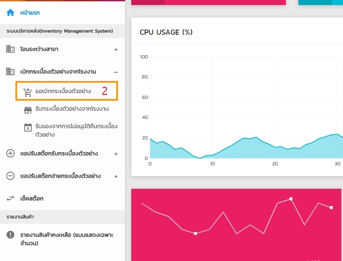
Task: Open the เช็คสต๊อก menu label
Action: click(32, 198)
